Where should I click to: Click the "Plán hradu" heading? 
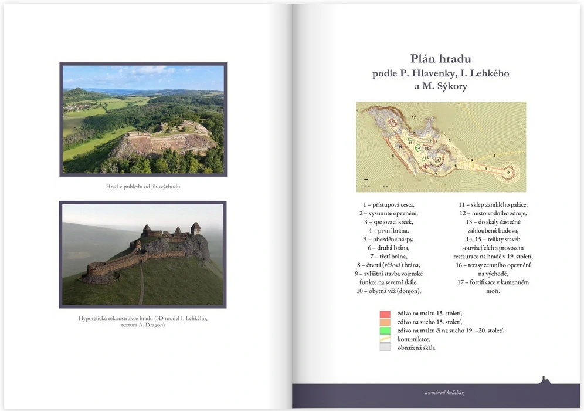pos(440,59)
